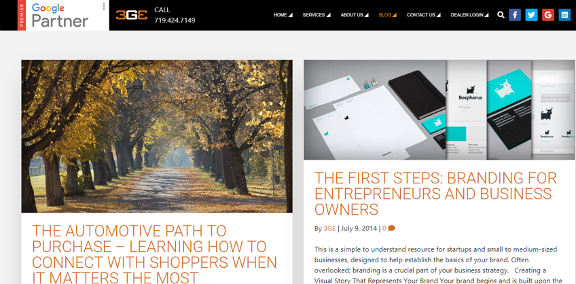Viewport: 576px width, 284px height.
Task: Open the Google Partner badge menu dots
Action: coord(104,7)
